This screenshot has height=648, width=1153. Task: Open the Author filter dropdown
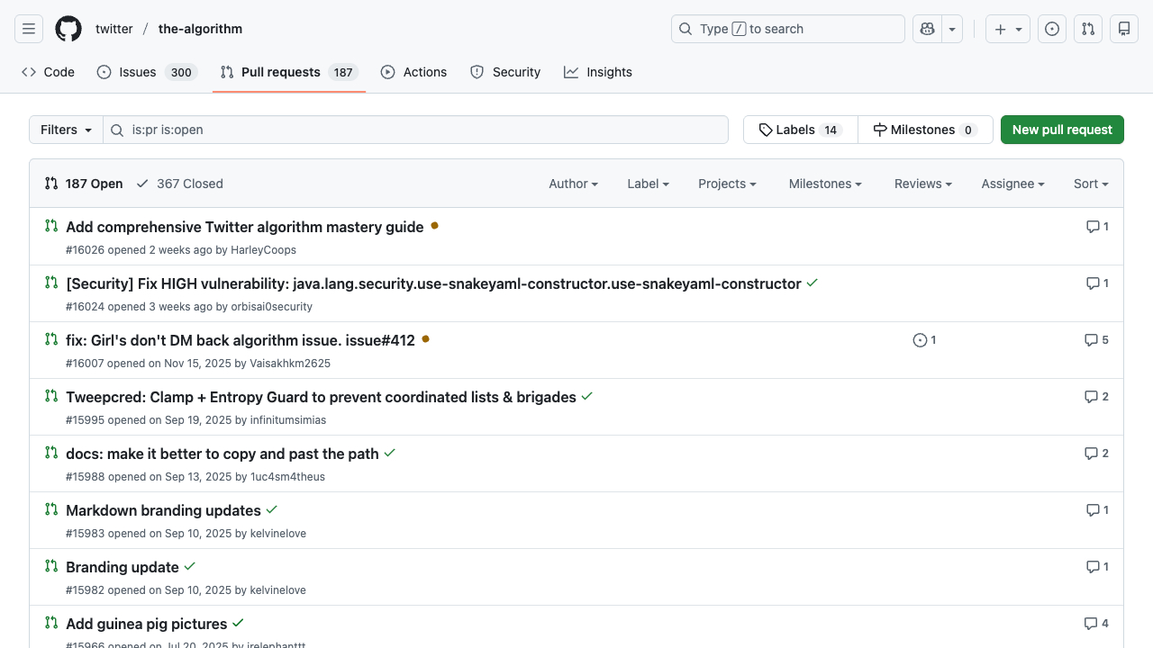(573, 184)
